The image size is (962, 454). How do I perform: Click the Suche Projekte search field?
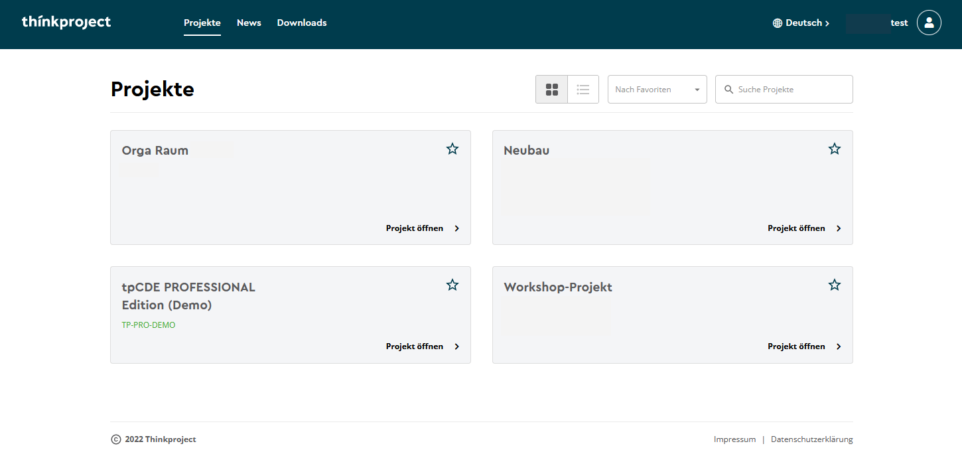(791, 90)
